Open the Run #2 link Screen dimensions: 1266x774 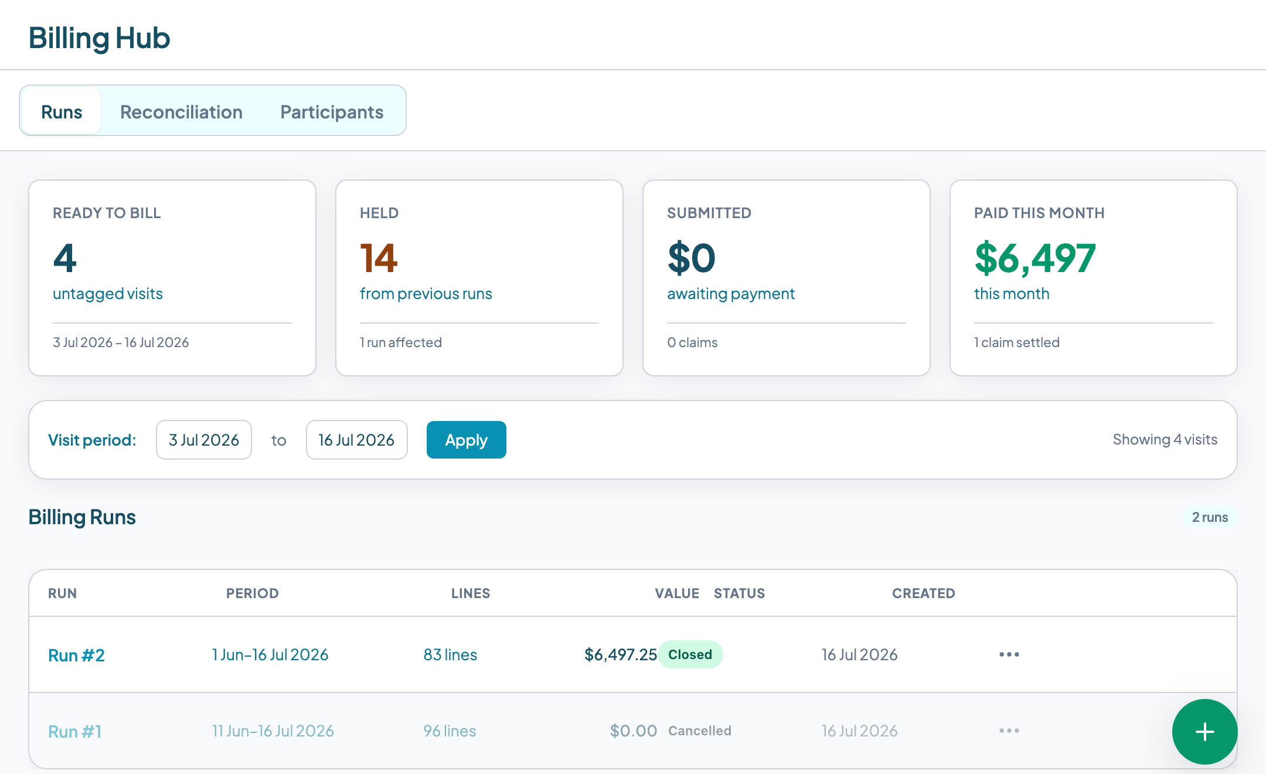[76, 655]
